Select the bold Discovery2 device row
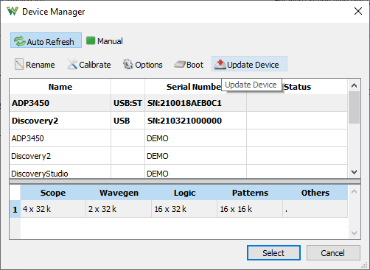The width and height of the screenshot is (370, 270). click(x=178, y=121)
